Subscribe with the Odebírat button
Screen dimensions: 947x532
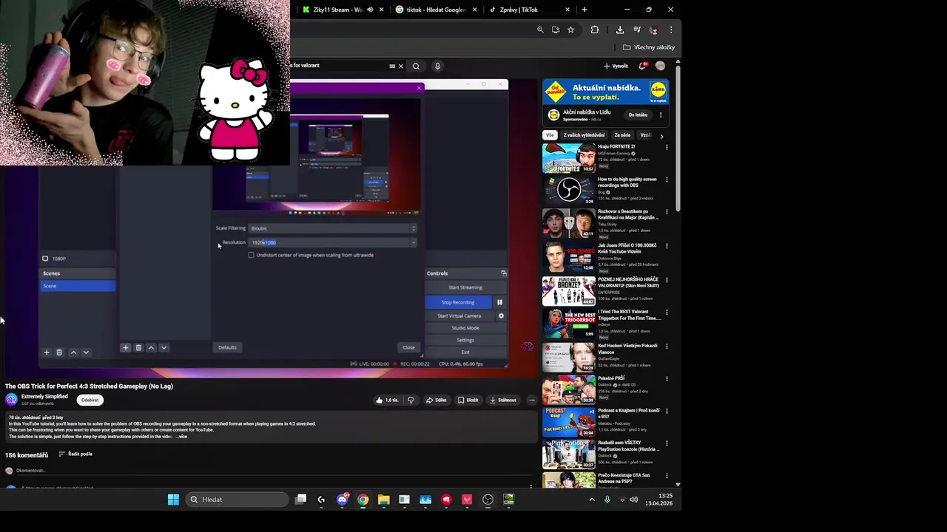point(90,400)
